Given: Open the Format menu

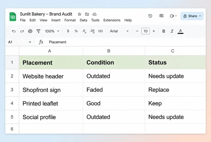Looking at the screenshot, I should 70,20.
